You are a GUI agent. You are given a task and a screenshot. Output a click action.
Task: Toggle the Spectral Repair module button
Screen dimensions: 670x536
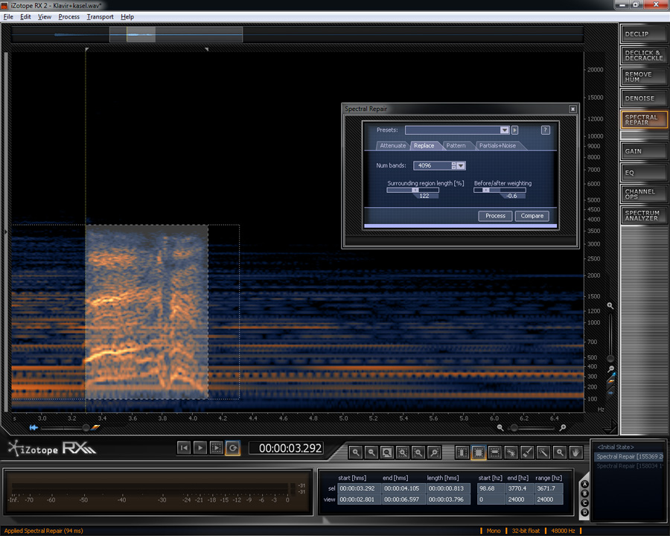tap(644, 120)
